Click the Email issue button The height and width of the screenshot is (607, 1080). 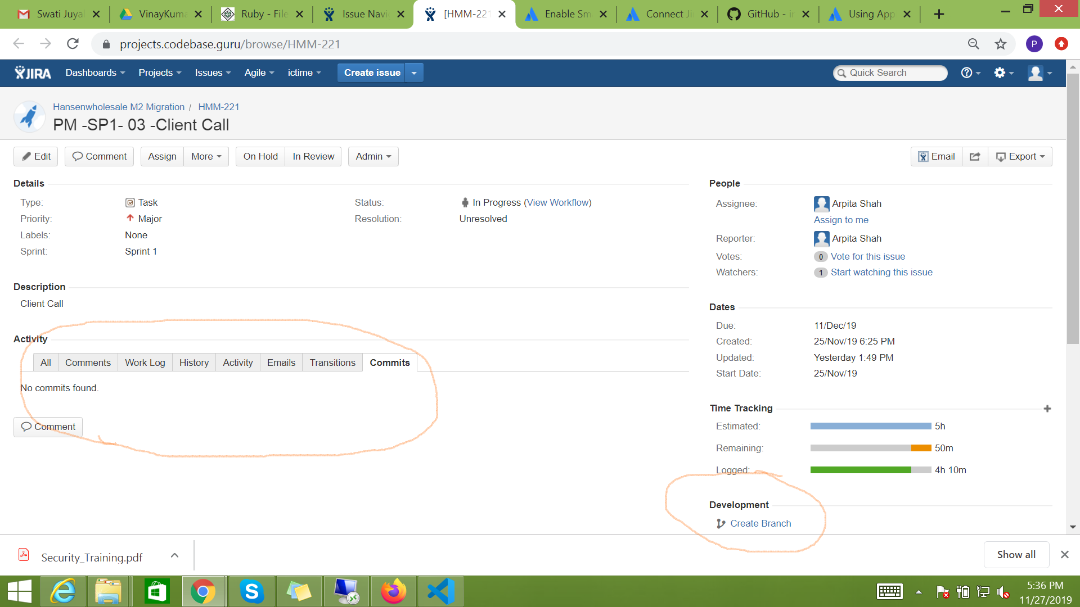937,156
